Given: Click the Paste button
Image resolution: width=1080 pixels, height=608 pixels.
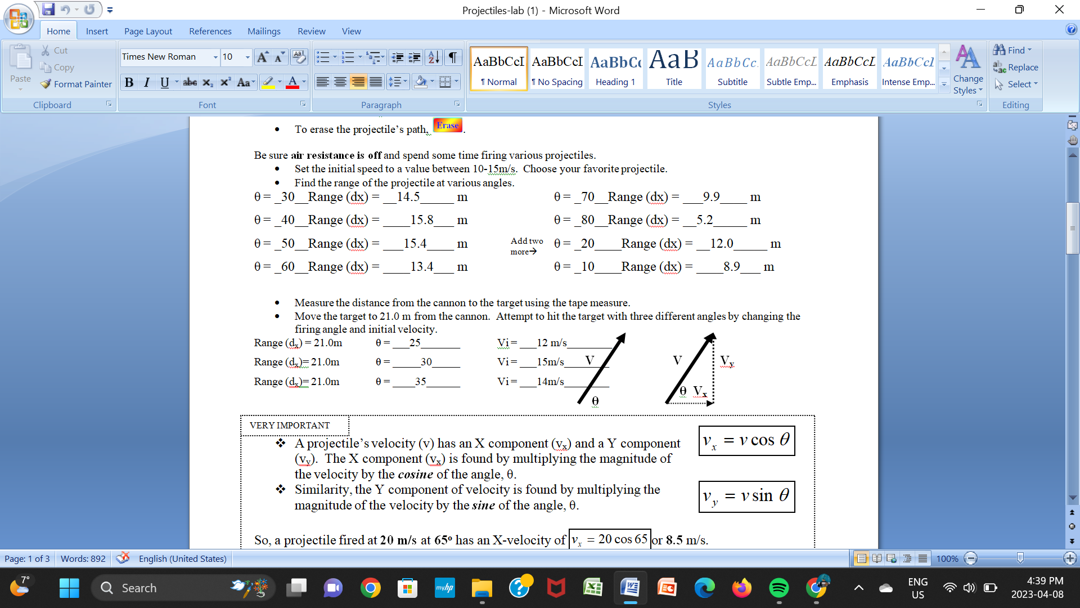Looking at the screenshot, I should coord(20,65).
